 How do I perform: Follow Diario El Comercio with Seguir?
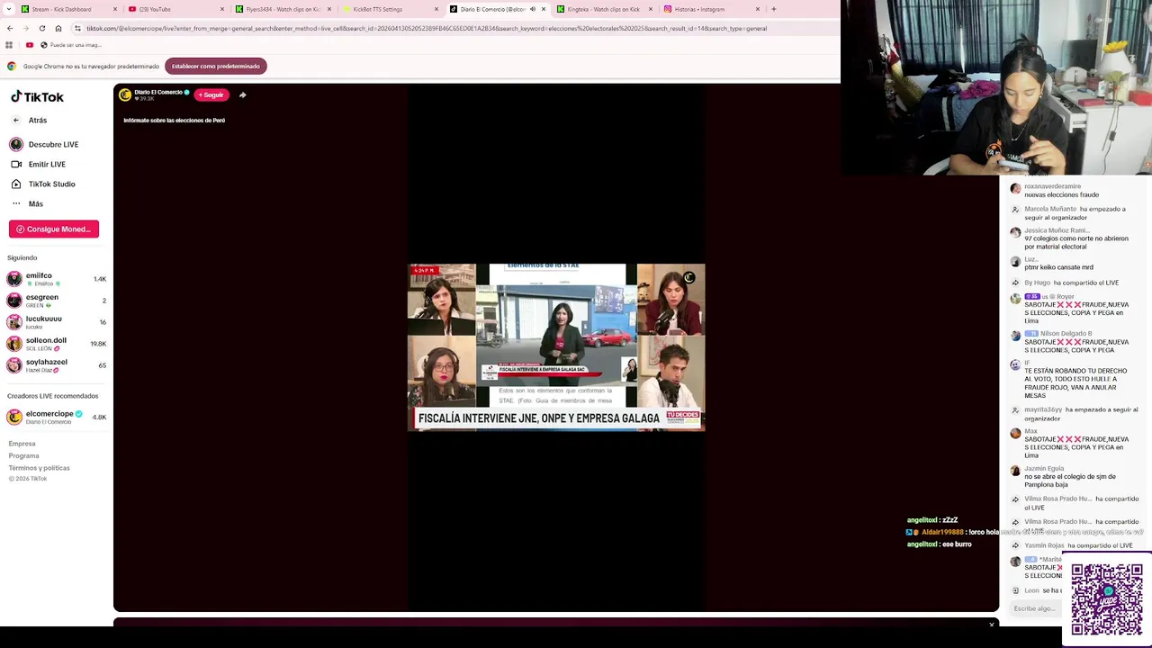coord(211,94)
